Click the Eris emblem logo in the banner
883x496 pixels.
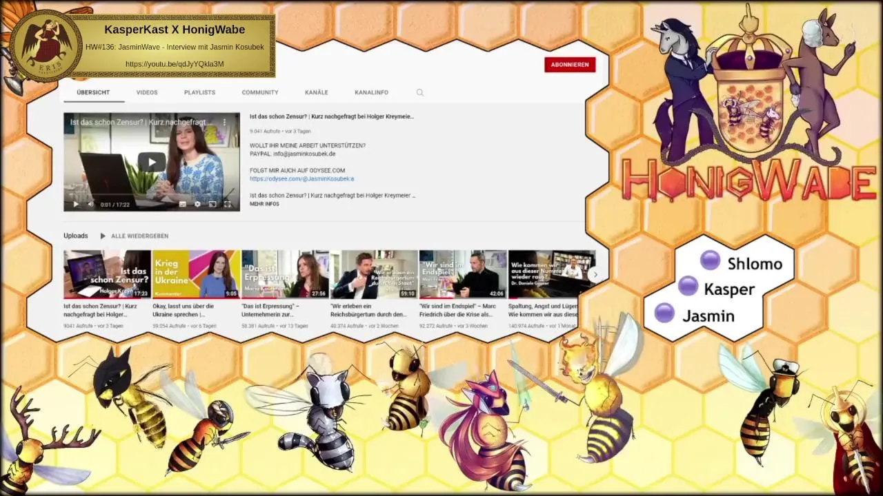pos(47,45)
